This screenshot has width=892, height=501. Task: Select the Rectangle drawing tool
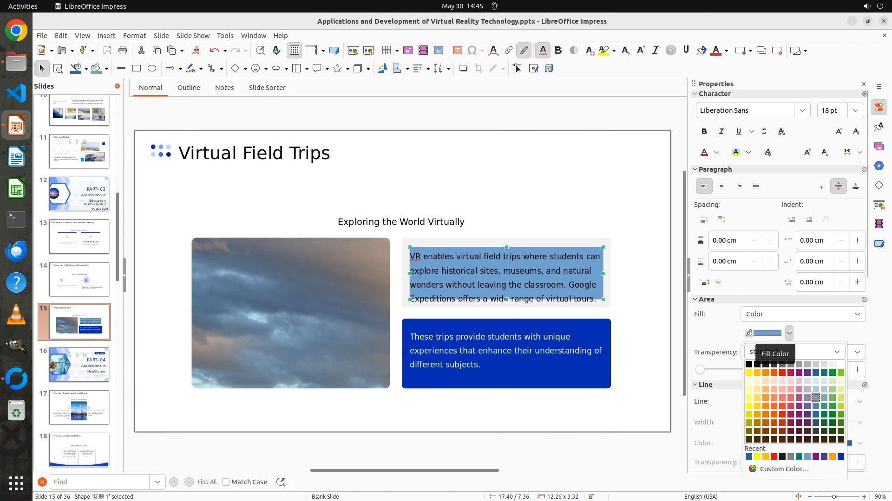(x=137, y=69)
